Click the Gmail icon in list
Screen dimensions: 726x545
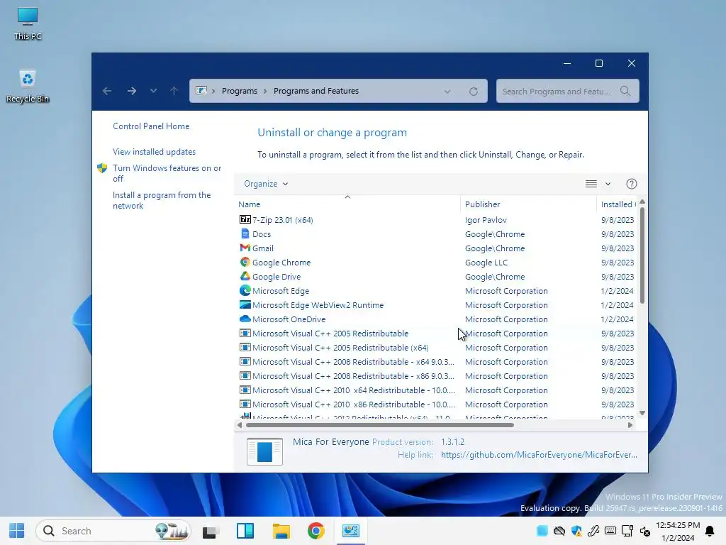coord(245,248)
